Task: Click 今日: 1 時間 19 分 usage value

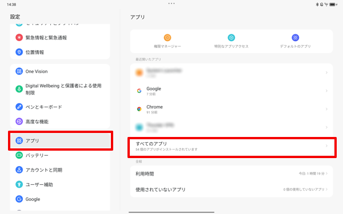Action: tap(312, 173)
